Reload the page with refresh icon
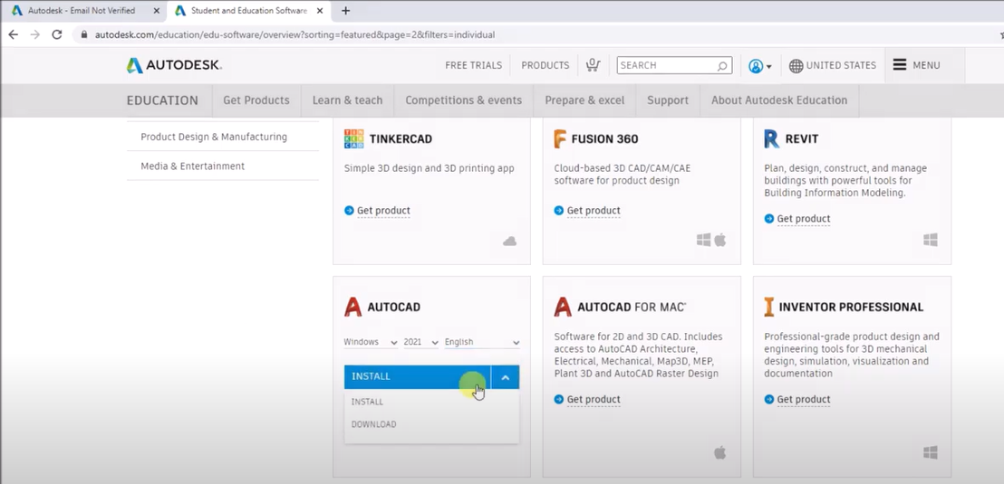 pyautogui.click(x=57, y=34)
